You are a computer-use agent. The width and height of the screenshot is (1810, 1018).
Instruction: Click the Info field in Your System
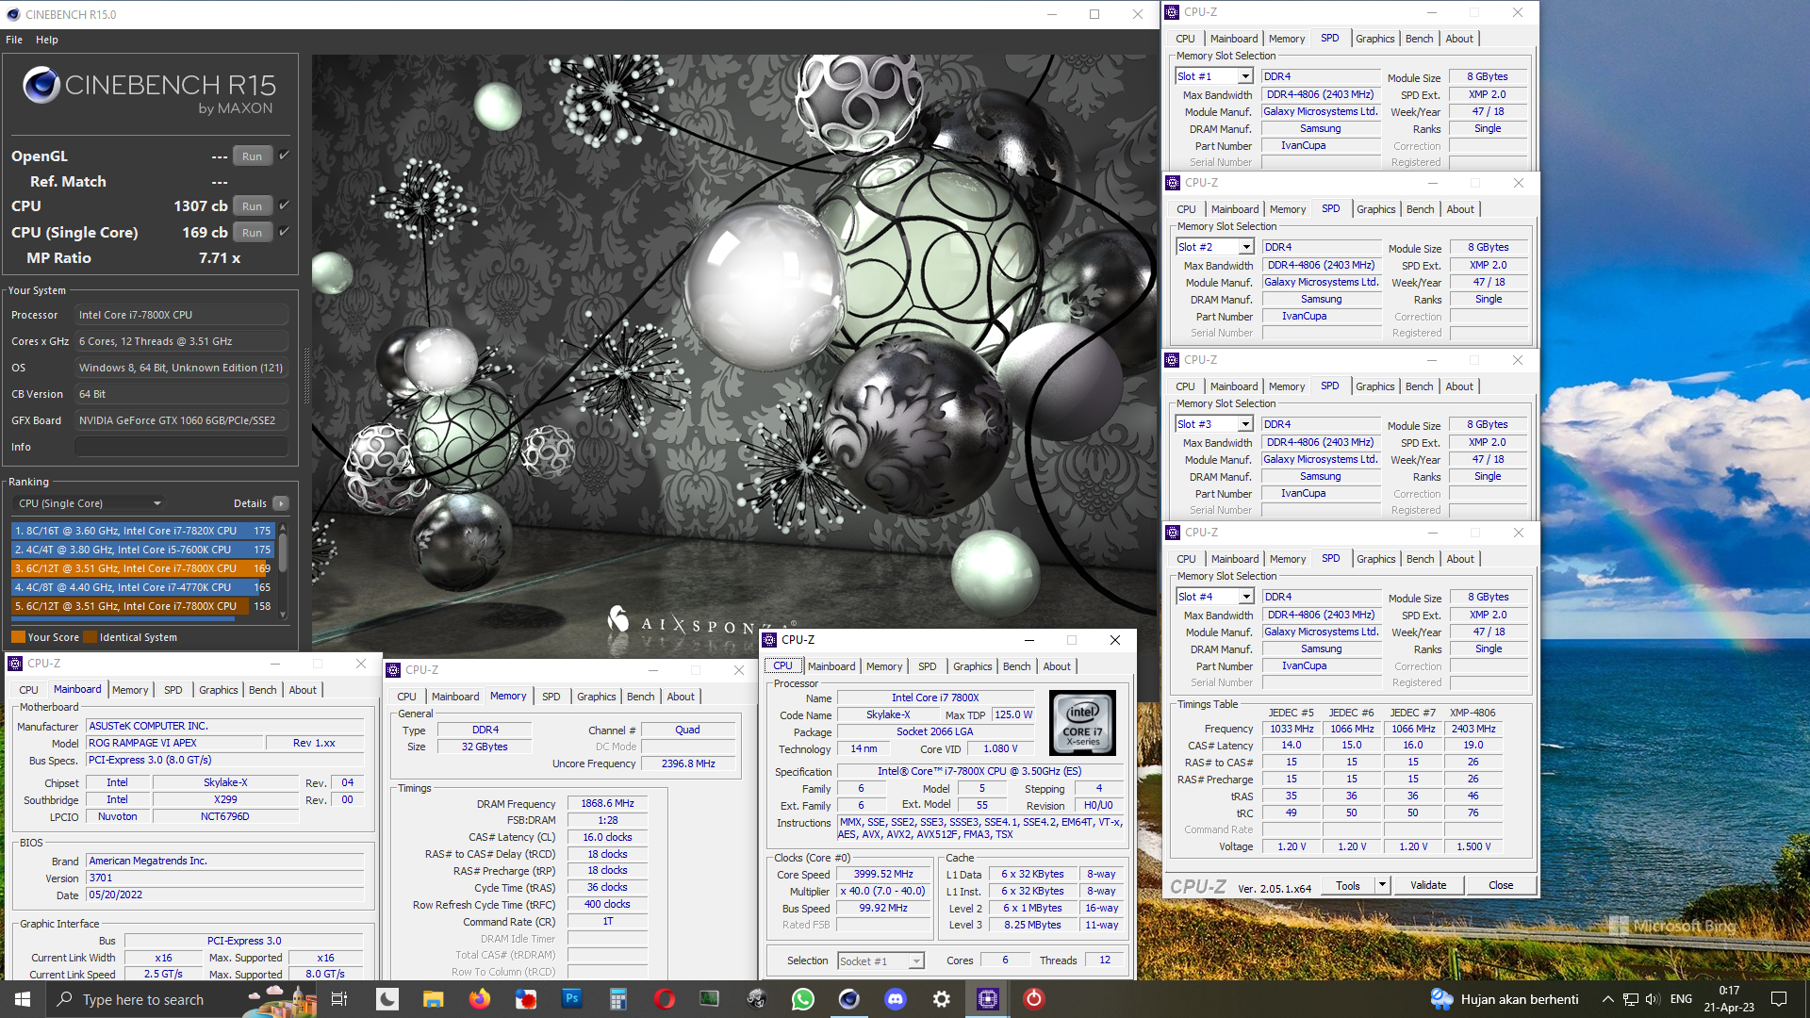(x=182, y=447)
